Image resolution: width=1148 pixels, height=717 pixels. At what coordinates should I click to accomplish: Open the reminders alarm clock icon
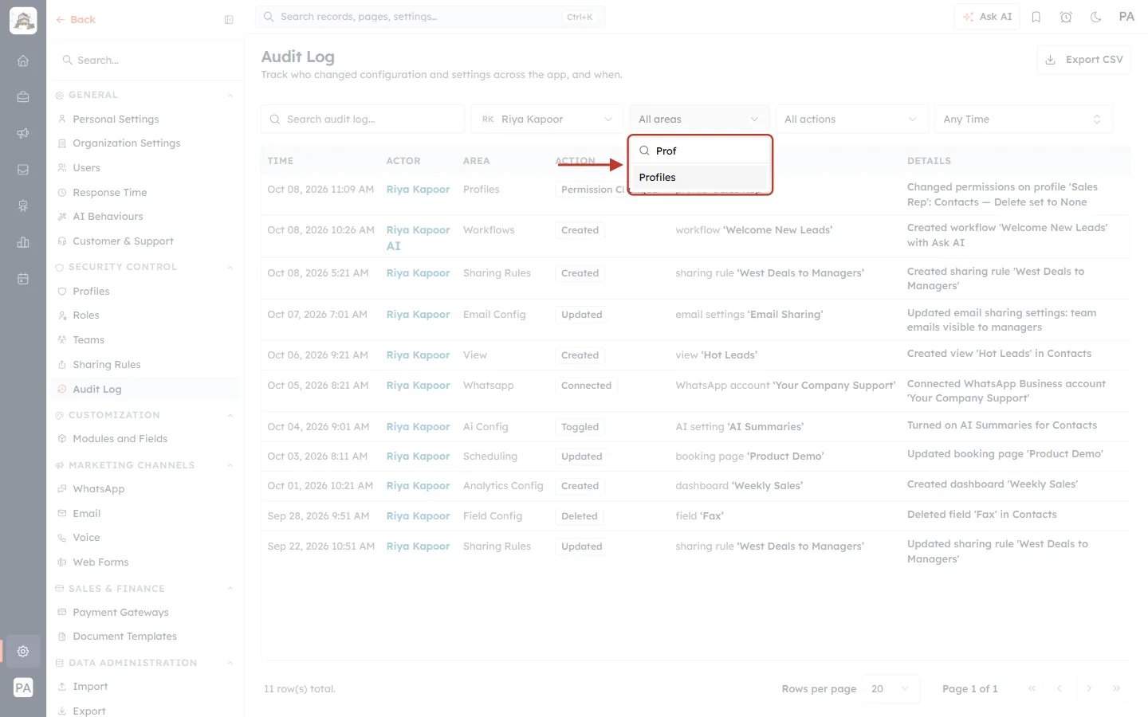1066,17
